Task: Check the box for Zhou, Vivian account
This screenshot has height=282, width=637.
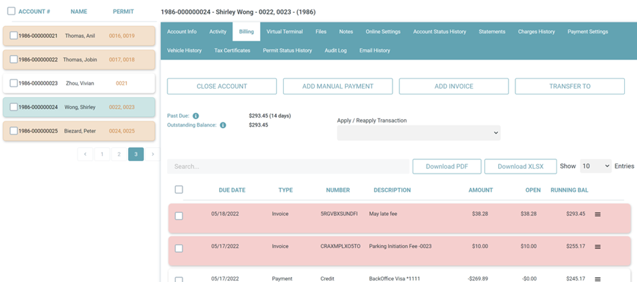Action: [x=13, y=83]
